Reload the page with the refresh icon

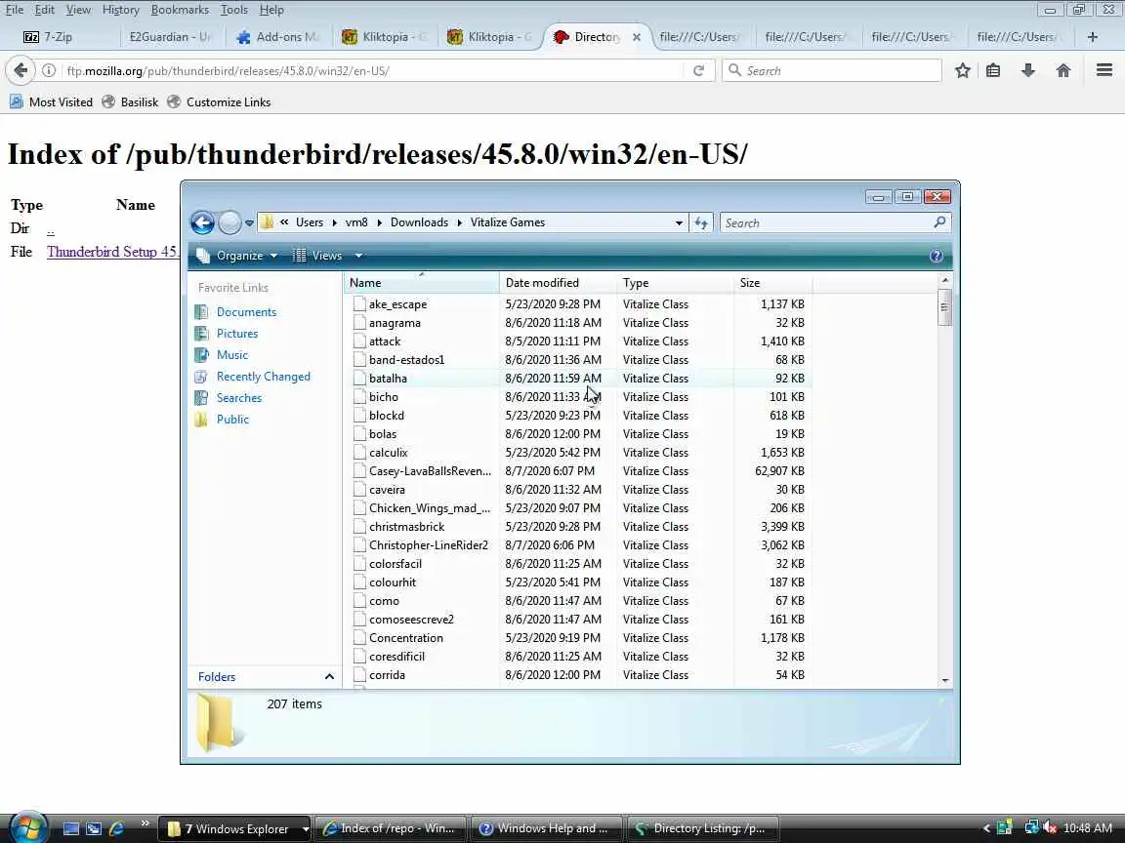[x=698, y=70]
